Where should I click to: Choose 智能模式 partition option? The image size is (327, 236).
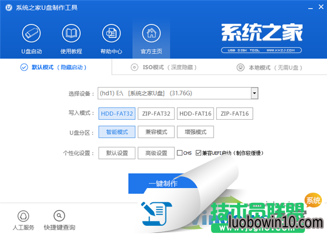[117, 132]
